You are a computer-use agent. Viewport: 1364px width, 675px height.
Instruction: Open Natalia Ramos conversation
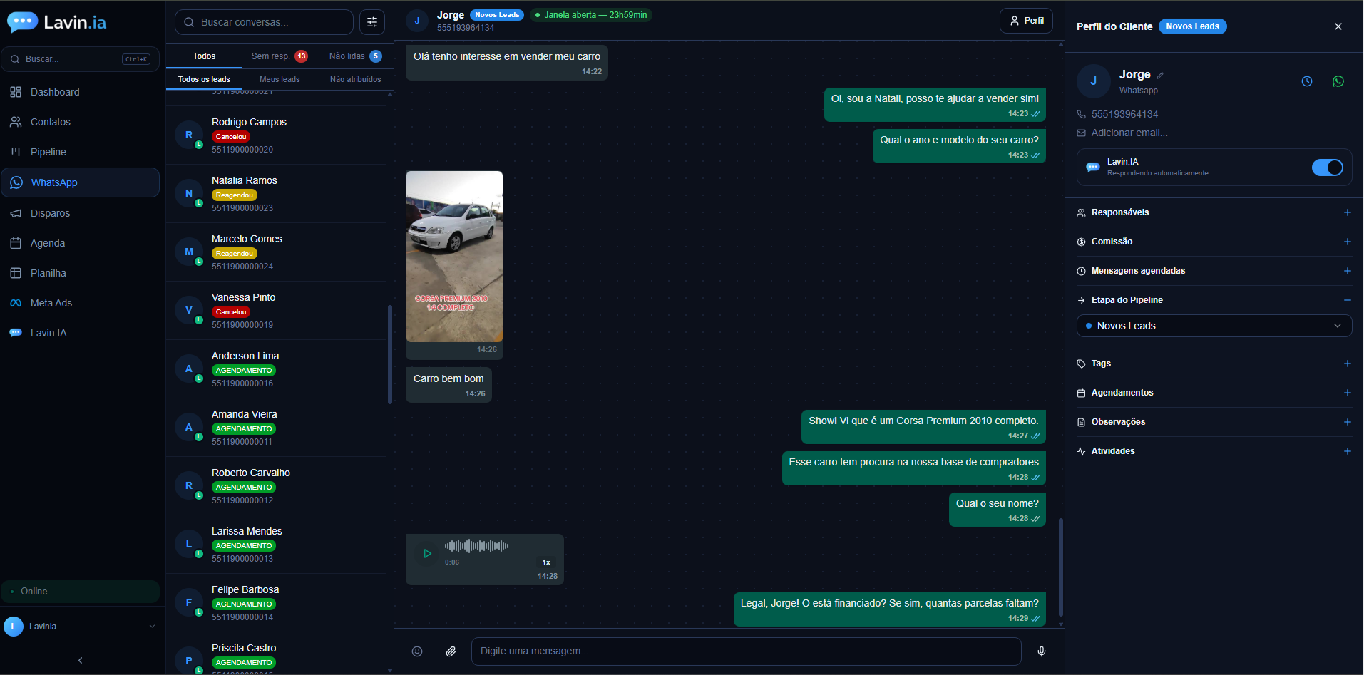(277, 194)
